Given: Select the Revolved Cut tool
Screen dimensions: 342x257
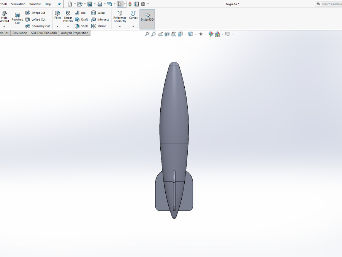Looking at the screenshot, I should click(17, 18).
